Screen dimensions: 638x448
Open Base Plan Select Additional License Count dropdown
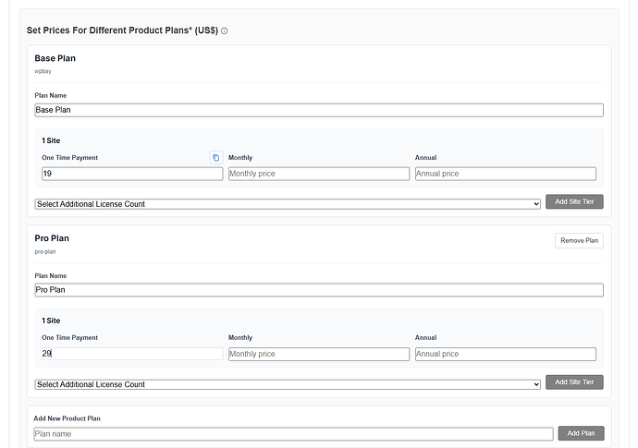(x=288, y=203)
